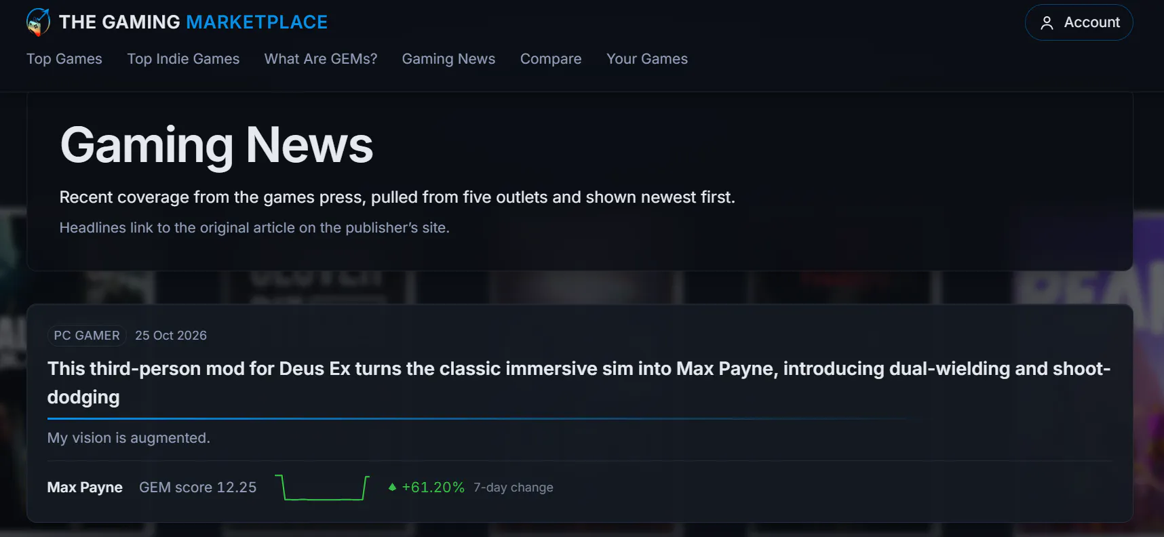Click the Gaming Marketplace mascot logo icon
Screen dimensions: 1164x537
pos(38,22)
